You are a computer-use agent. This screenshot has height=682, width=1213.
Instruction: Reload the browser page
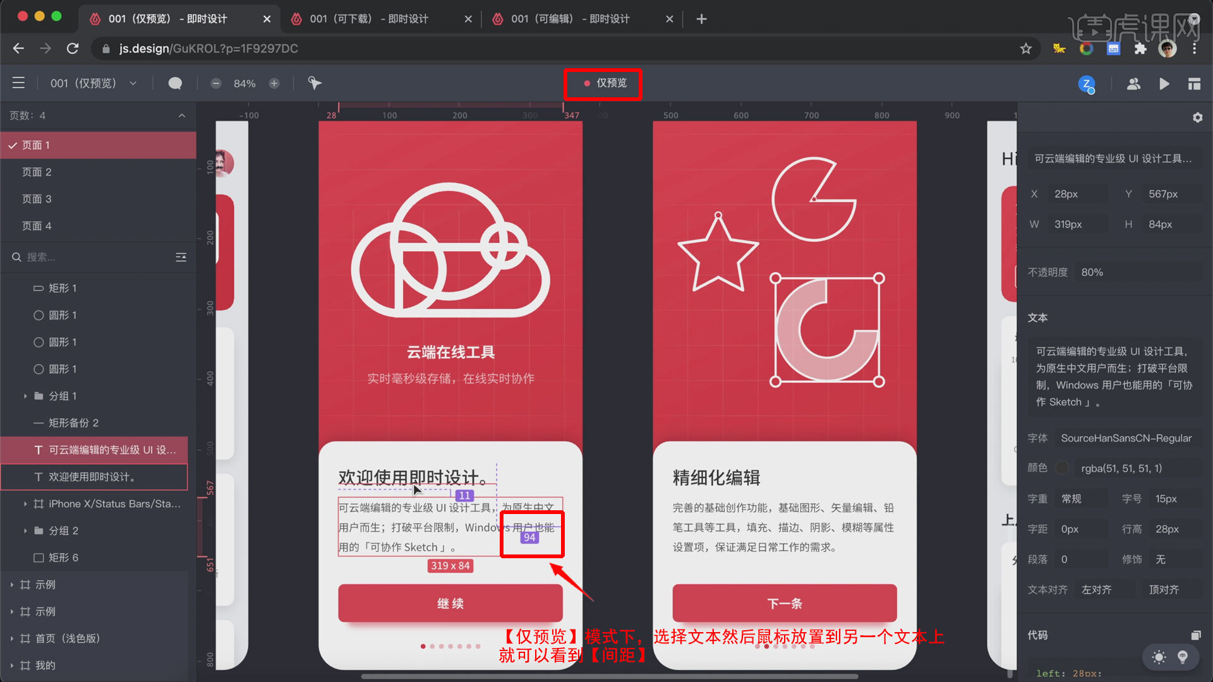(73, 49)
